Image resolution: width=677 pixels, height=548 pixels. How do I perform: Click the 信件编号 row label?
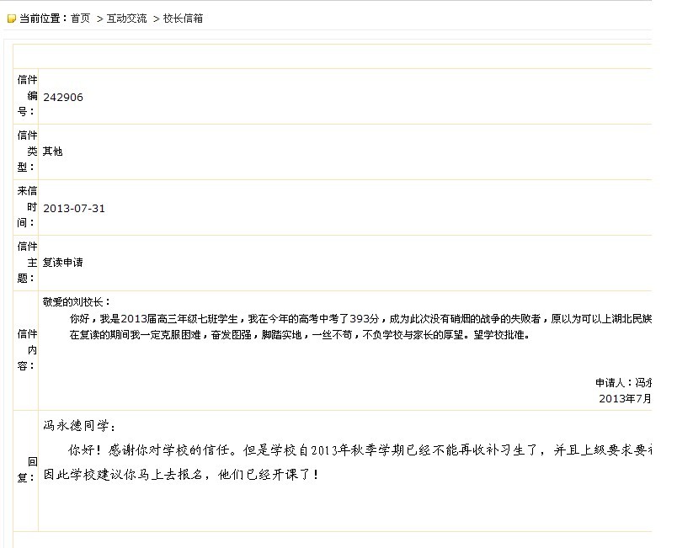pyautogui.click(x=27, y=95)
